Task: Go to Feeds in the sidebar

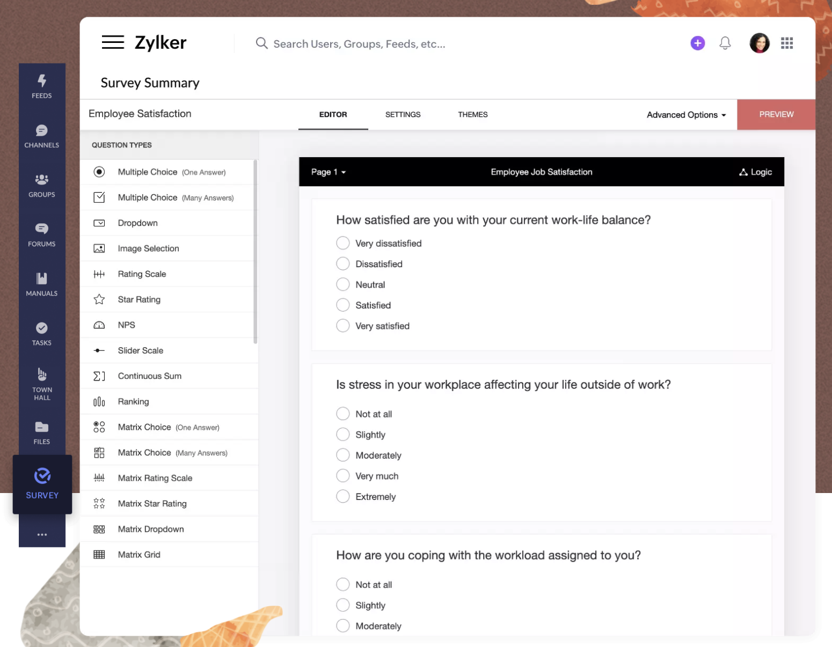Action: (42, 86)
